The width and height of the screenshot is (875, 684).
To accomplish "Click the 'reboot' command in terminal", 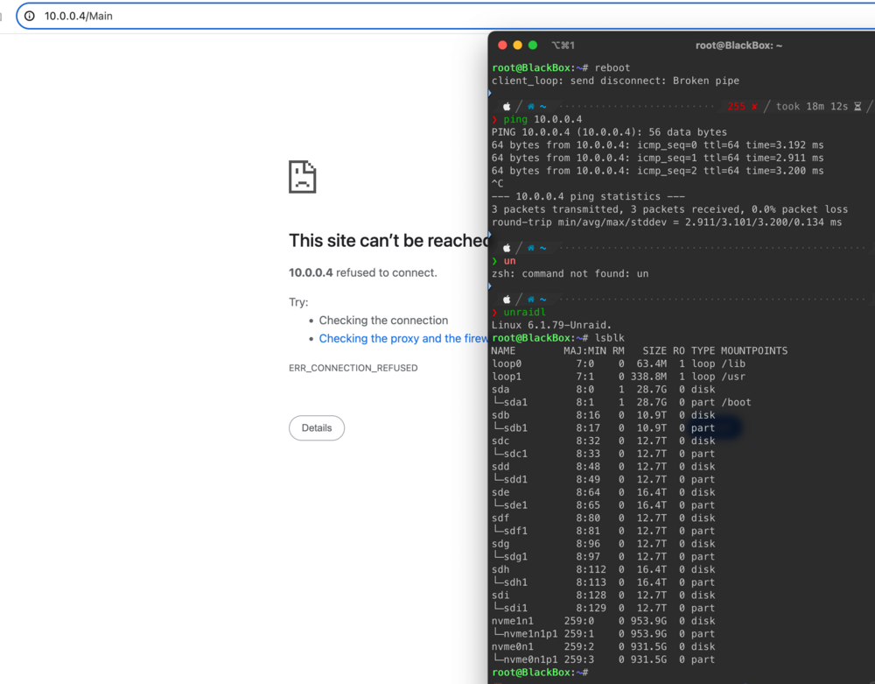I will (612, 67).
